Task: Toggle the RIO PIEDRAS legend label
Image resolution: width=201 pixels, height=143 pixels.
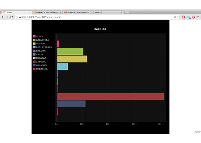Action: (x=44, y=47)
